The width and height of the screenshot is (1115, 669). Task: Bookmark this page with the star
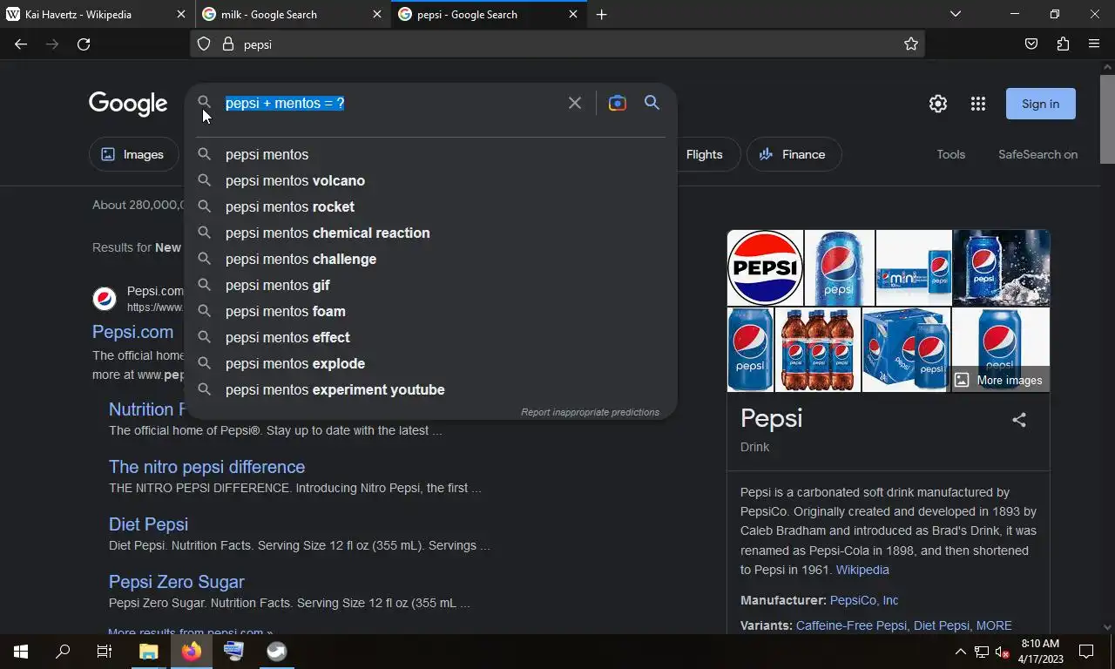point(911,44)
